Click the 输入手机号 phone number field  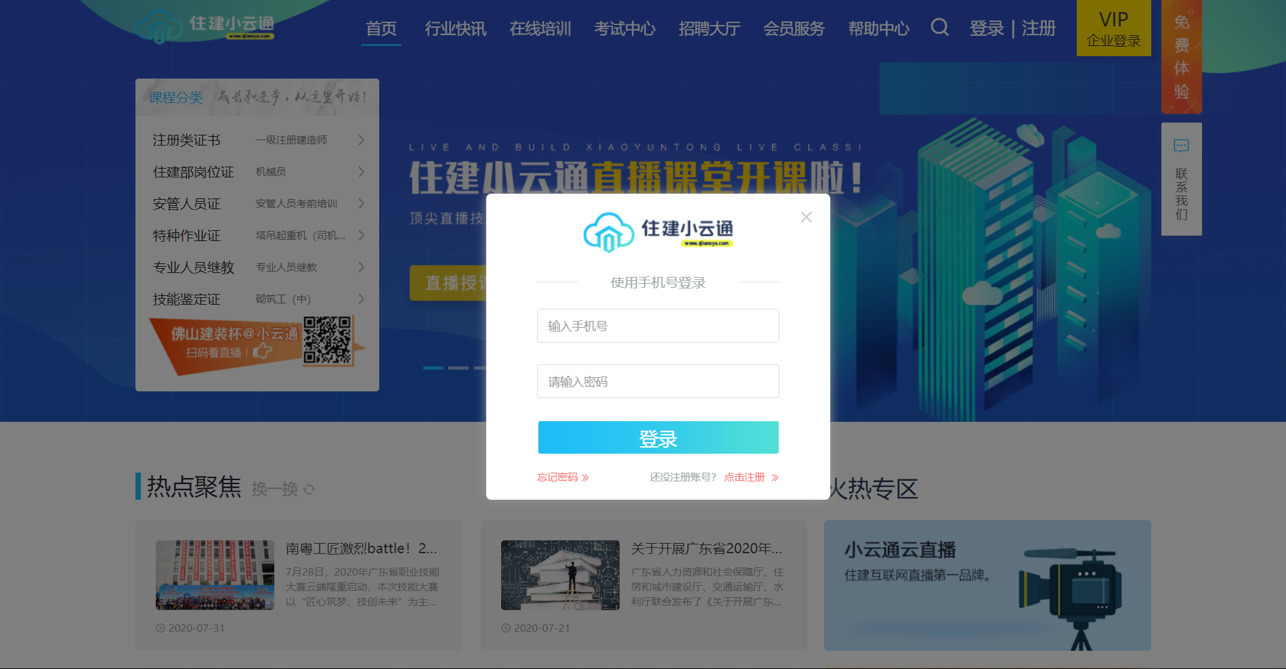(x=658, y=326)
